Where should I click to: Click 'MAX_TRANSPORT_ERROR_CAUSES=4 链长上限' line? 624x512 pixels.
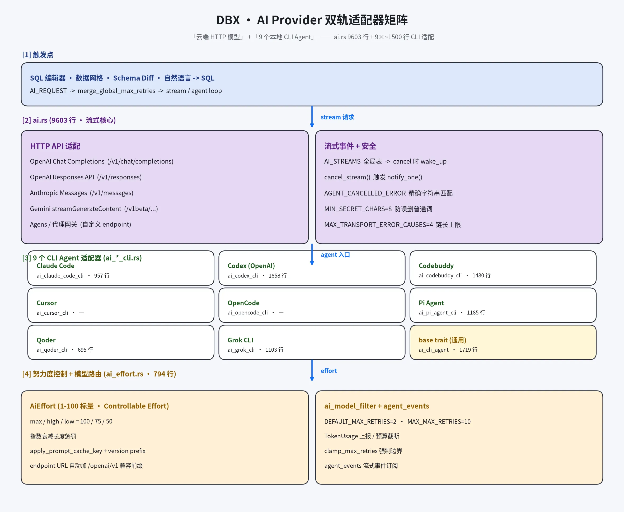(393, 225)
